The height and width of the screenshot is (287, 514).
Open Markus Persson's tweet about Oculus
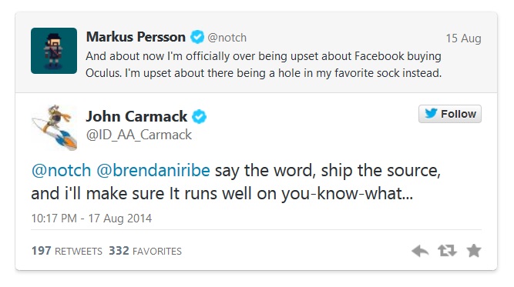click(x=264, y=65)
